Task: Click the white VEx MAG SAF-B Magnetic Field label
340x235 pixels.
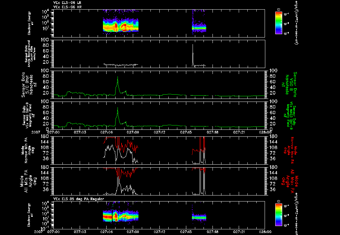Action: pos(29,115)
